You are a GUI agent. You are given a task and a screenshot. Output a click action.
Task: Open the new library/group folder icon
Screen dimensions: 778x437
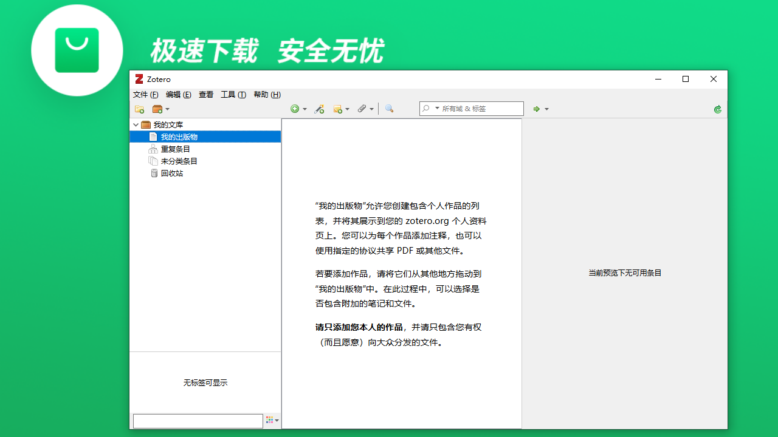157,109
